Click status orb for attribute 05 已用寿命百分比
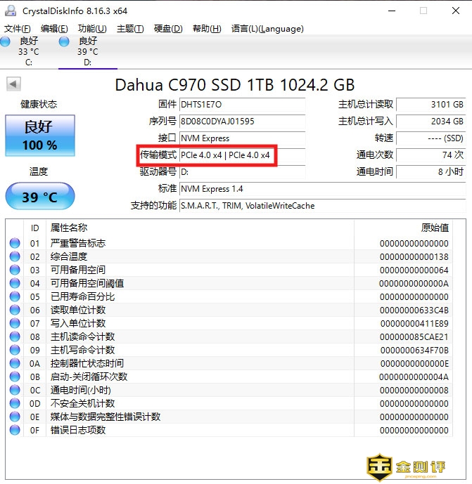 (x=15, y=296)
